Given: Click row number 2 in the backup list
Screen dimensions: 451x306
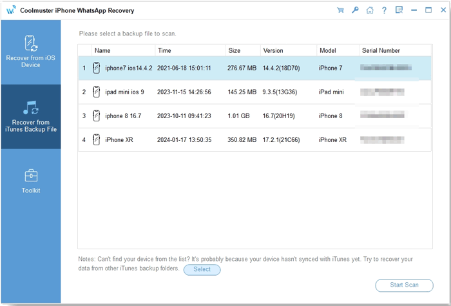Looking at the screenshot, I should (x=84, y=92).
